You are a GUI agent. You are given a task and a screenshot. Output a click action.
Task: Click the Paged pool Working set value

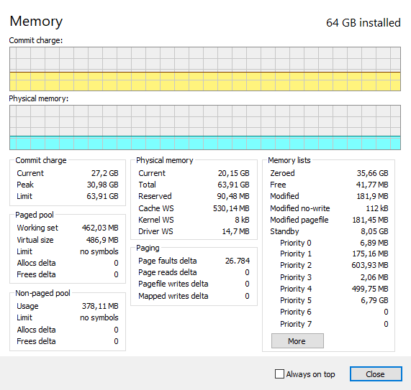(100, 228)
